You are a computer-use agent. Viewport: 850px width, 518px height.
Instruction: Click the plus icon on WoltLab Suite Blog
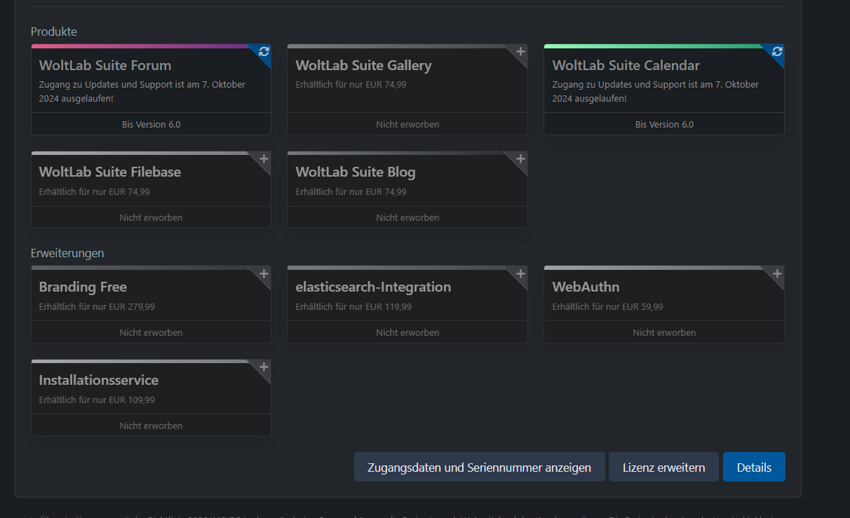click(520, 159)
